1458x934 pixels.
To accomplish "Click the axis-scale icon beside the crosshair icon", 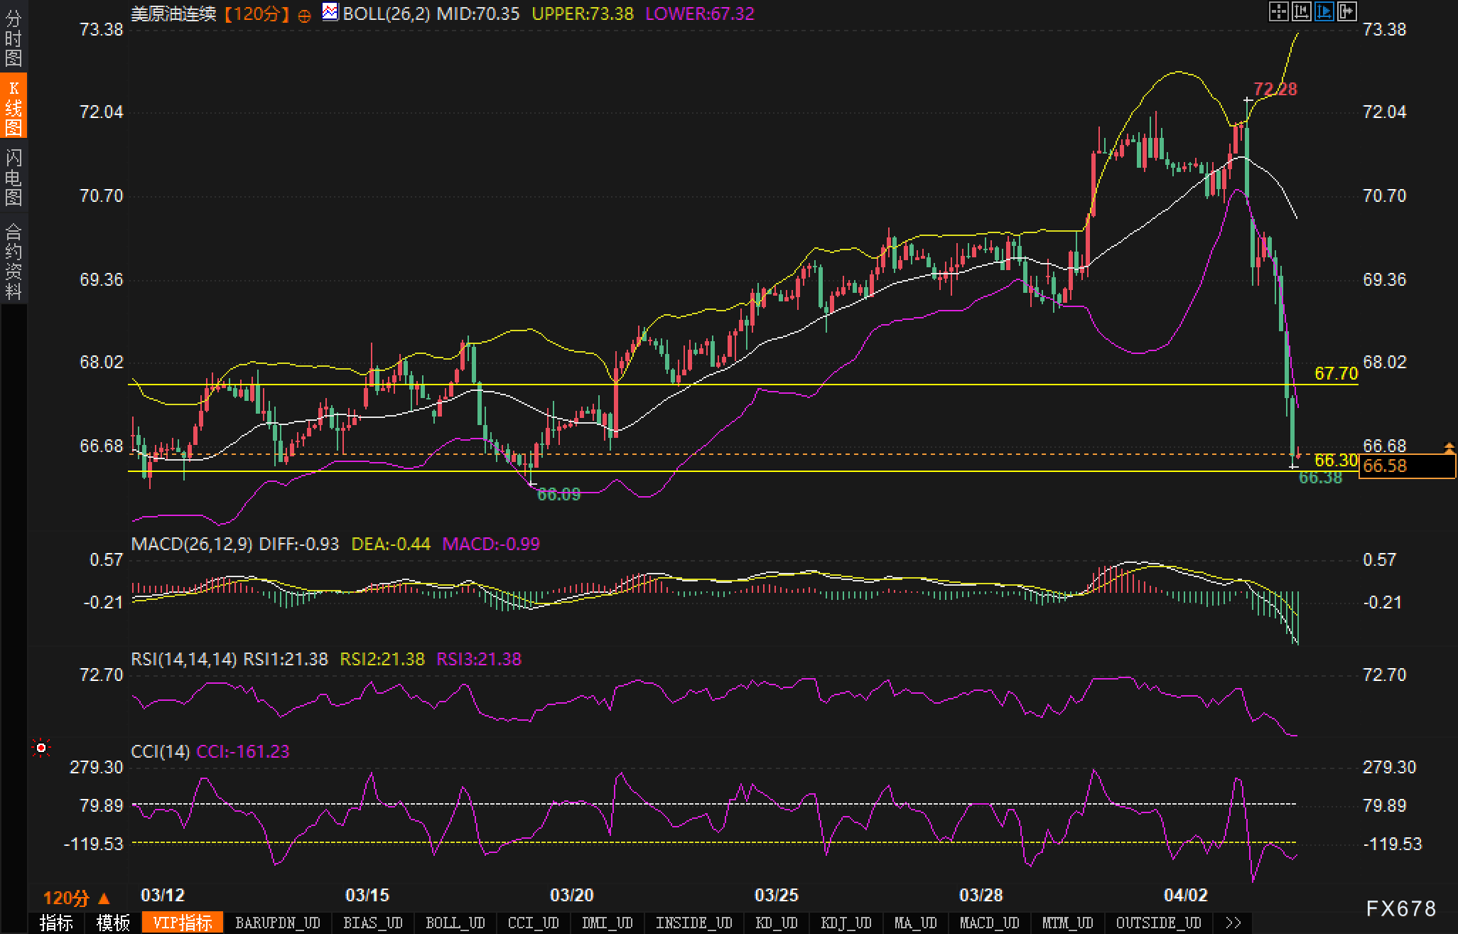I will [1301, 12].
